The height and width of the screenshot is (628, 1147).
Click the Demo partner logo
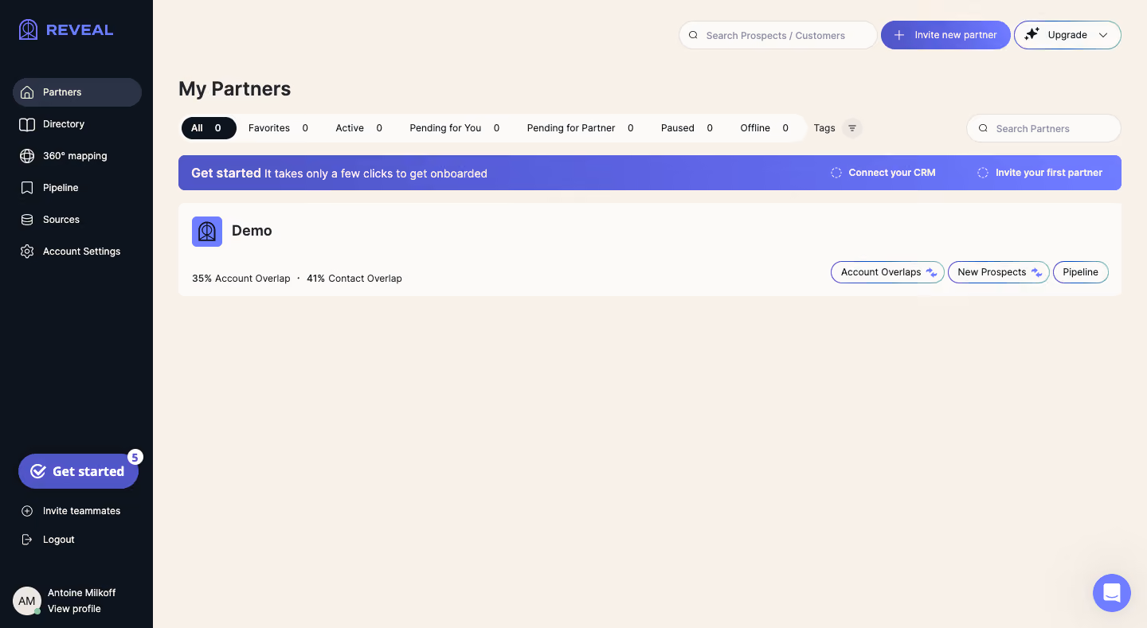tap(207, 232)
